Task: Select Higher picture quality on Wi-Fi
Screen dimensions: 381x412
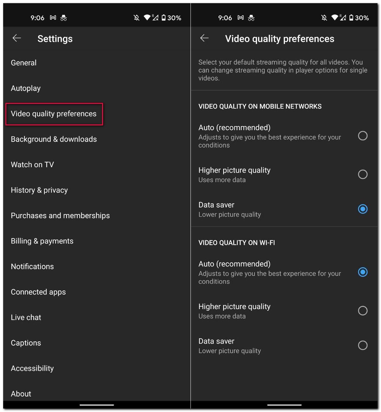Action: 363,310
